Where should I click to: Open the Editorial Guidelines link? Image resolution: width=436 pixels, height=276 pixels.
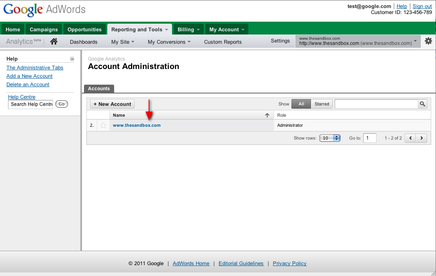[241, 264]
